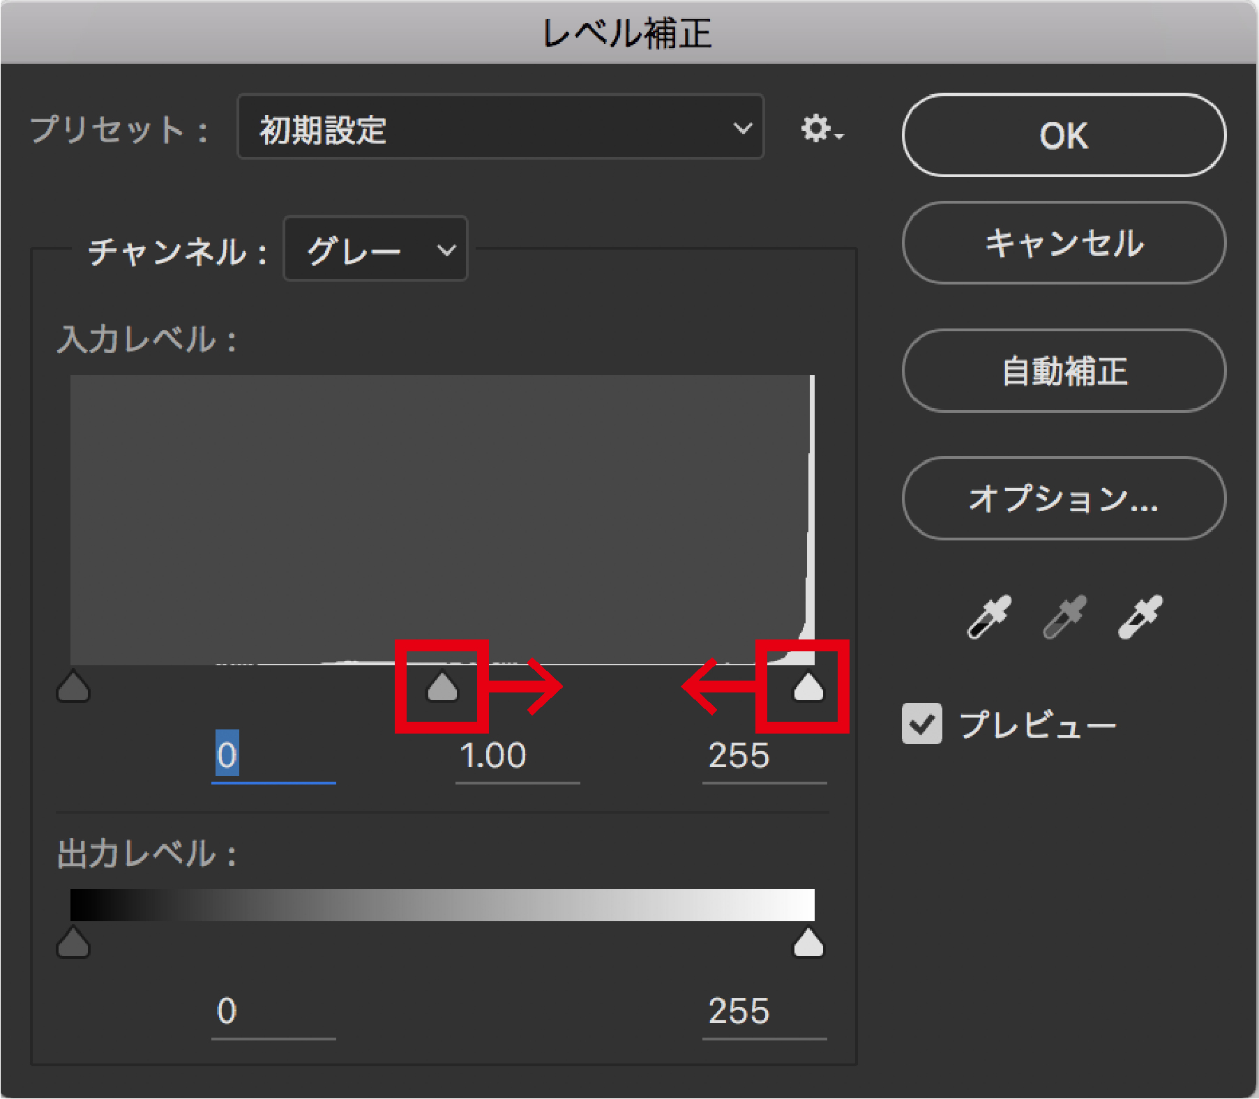The image size is (1259, 1099).
Task: Click the output level black slider handle
Action: tap(73, 941)
